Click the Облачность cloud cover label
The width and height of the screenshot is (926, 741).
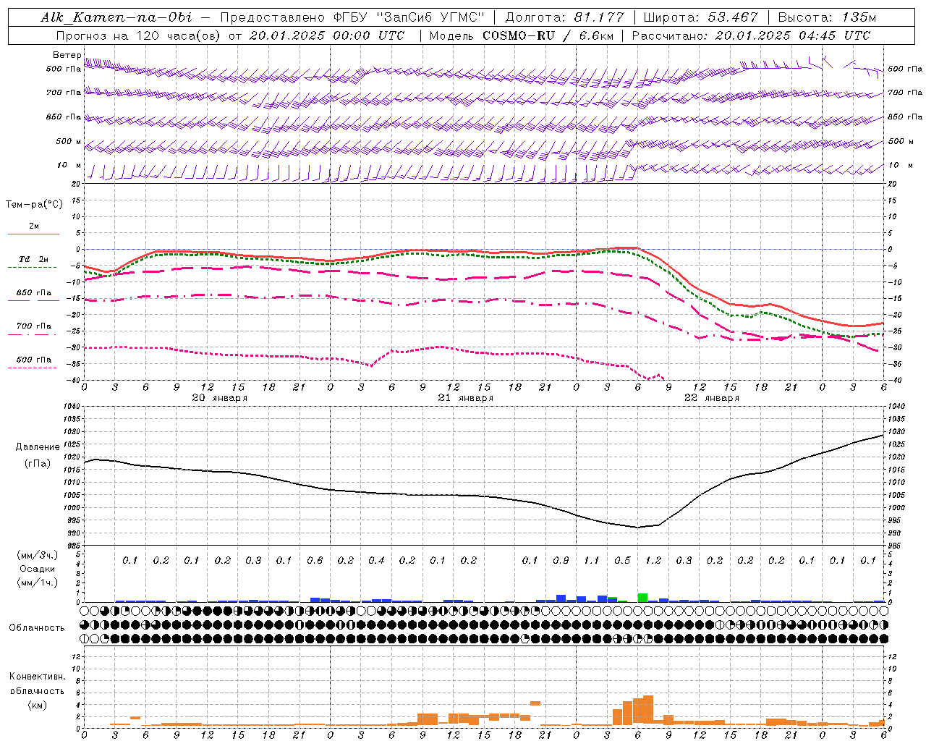[37, 628]
